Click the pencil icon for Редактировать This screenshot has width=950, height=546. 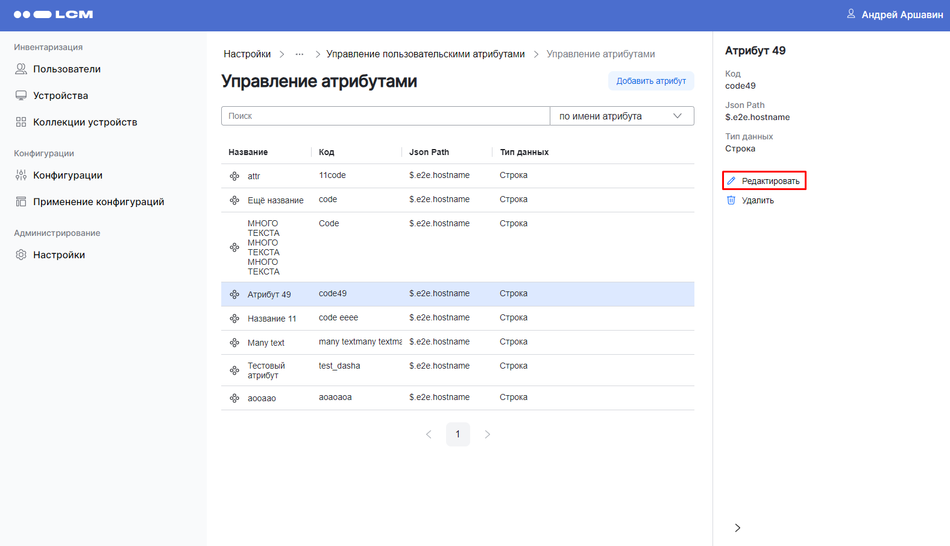(731, 181)
